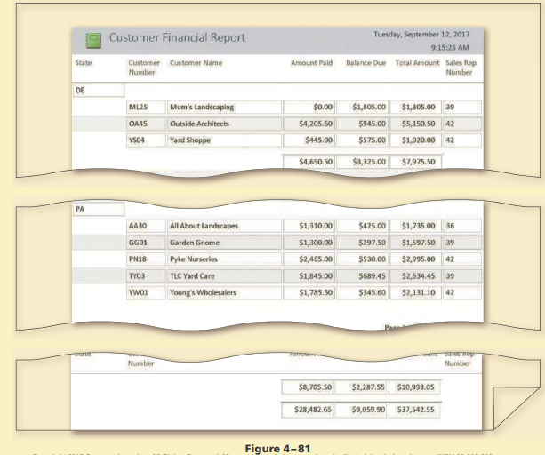Click Total Amount $2,131.10 for Young's Wholesalers
The image size is (545, 455).
[416, 292]
